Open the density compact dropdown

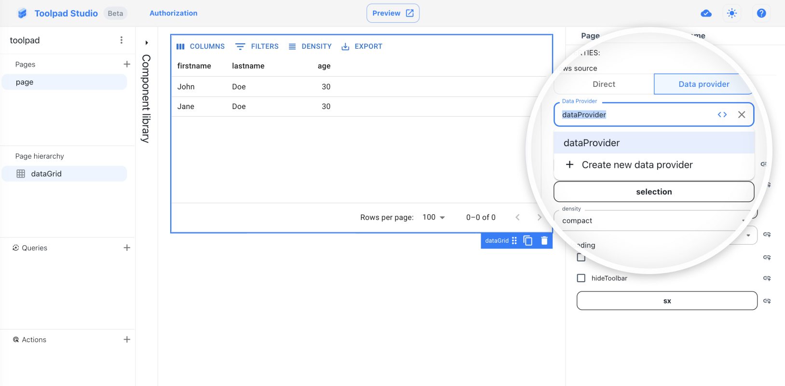click(x=653, y=221)
